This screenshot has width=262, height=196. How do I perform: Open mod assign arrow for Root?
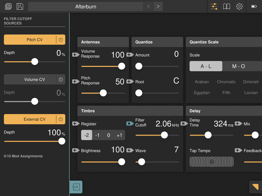pos(130,82)
